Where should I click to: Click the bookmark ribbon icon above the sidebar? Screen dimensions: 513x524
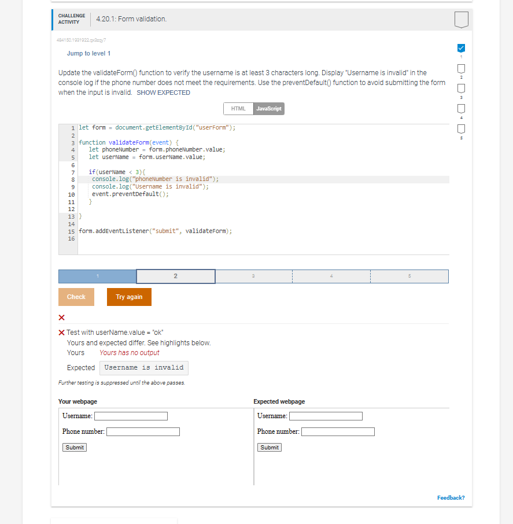[461, 19]
